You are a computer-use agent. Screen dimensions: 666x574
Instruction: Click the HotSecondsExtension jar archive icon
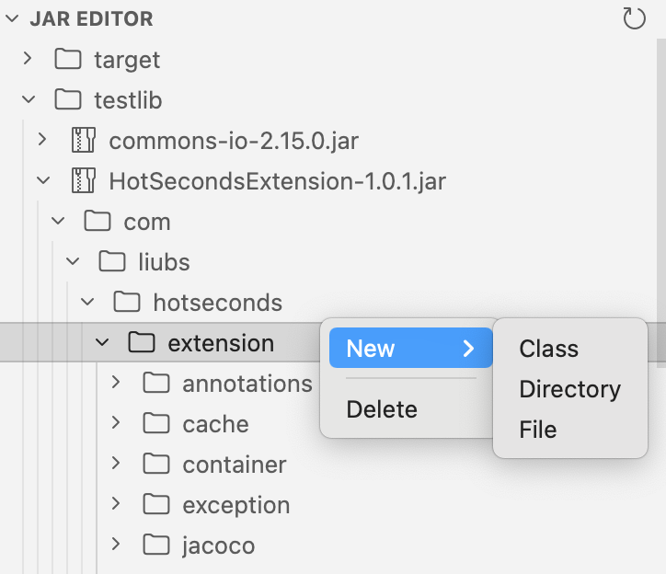tap(84, 181)
